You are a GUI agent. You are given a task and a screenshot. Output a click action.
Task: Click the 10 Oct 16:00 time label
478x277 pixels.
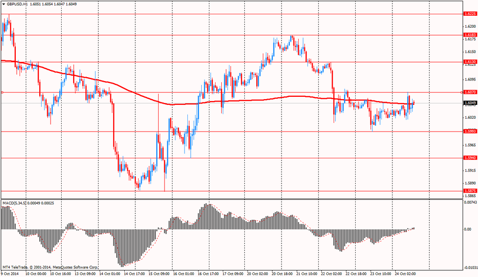[x=60, y=274]
